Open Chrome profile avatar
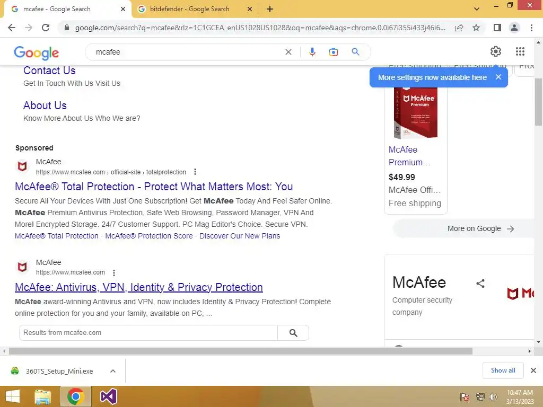Image resolution: width=543 pixels, height=407 pixels. coord(514,28)
